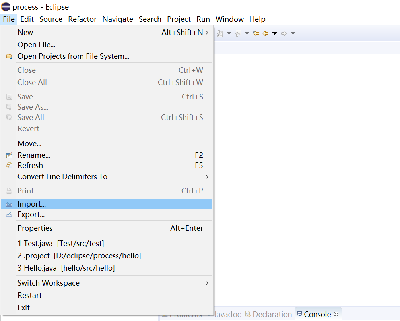Open the Next Annotation dropdown arrow
The width and height of the screenshot is (400, 321).
pyautogui.click(x=229, y=33)
